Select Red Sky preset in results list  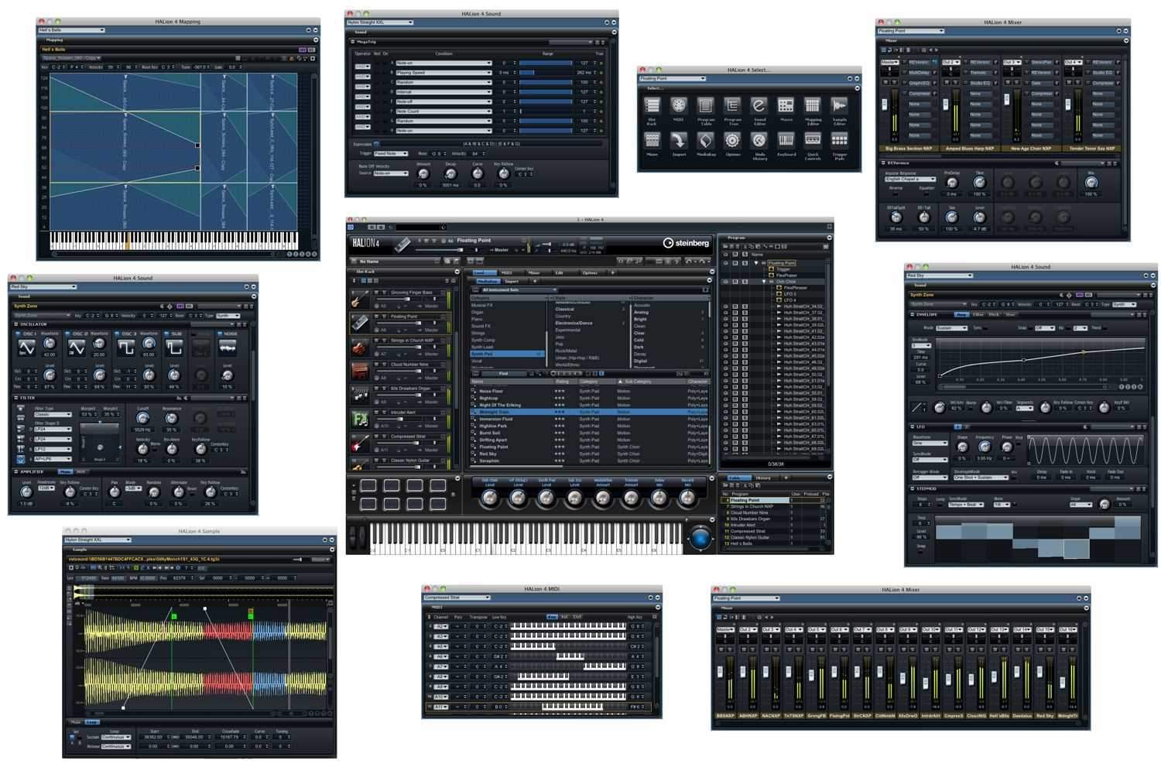tap(589, 454)
